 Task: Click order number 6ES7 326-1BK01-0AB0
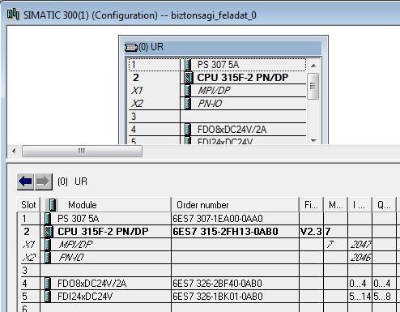coord(218,297)
